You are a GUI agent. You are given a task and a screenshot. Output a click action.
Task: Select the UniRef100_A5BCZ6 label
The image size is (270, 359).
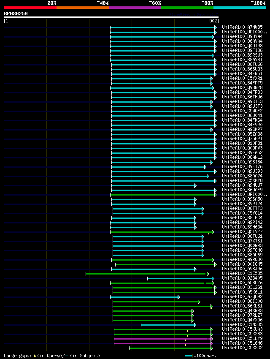[242, 283]
